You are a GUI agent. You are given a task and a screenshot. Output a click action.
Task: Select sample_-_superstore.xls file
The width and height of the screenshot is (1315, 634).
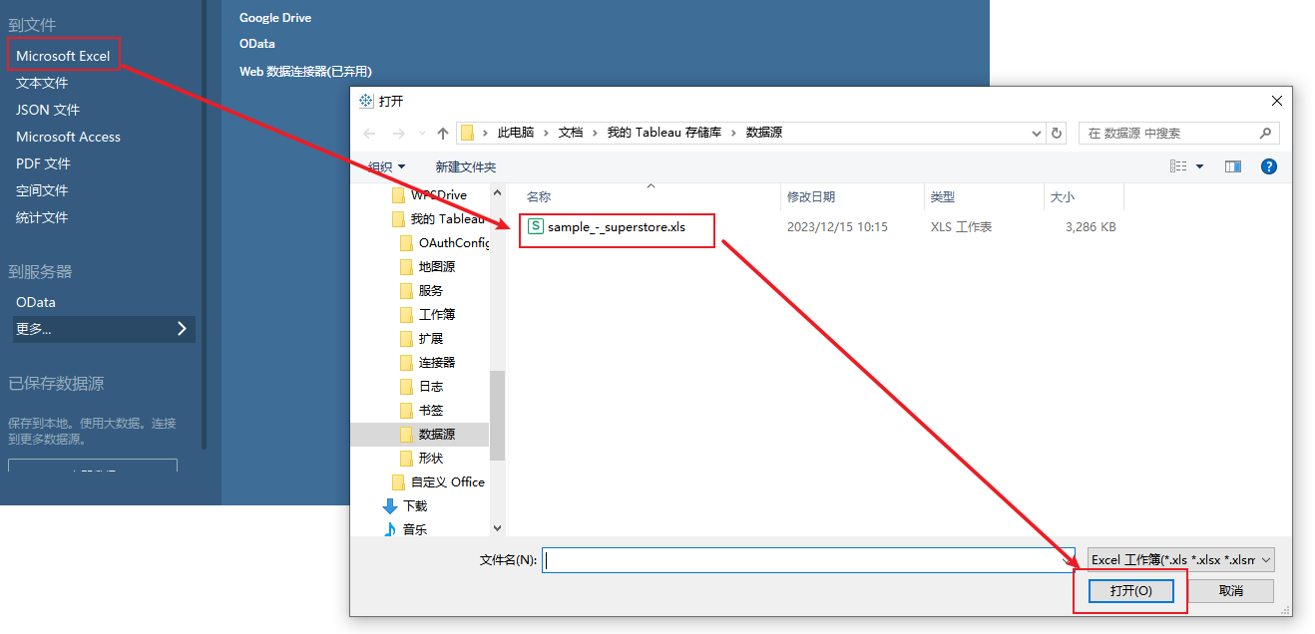[617, 227]
